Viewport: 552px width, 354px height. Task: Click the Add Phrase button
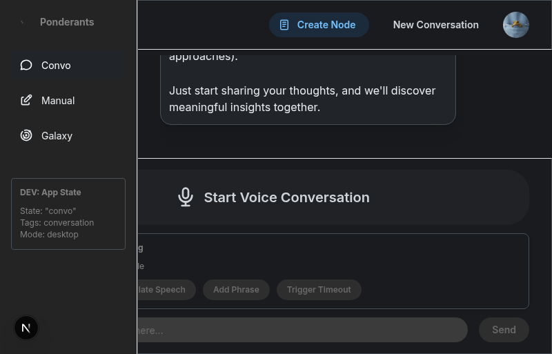click(x=236, y=290)
